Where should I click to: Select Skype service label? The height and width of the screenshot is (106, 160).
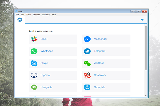44,63
